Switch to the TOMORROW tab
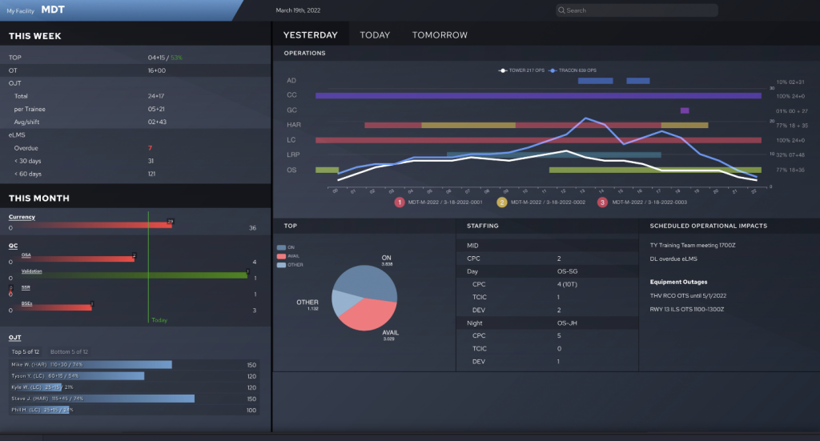The height and width of the screenshot is (441, 820). 440,35
